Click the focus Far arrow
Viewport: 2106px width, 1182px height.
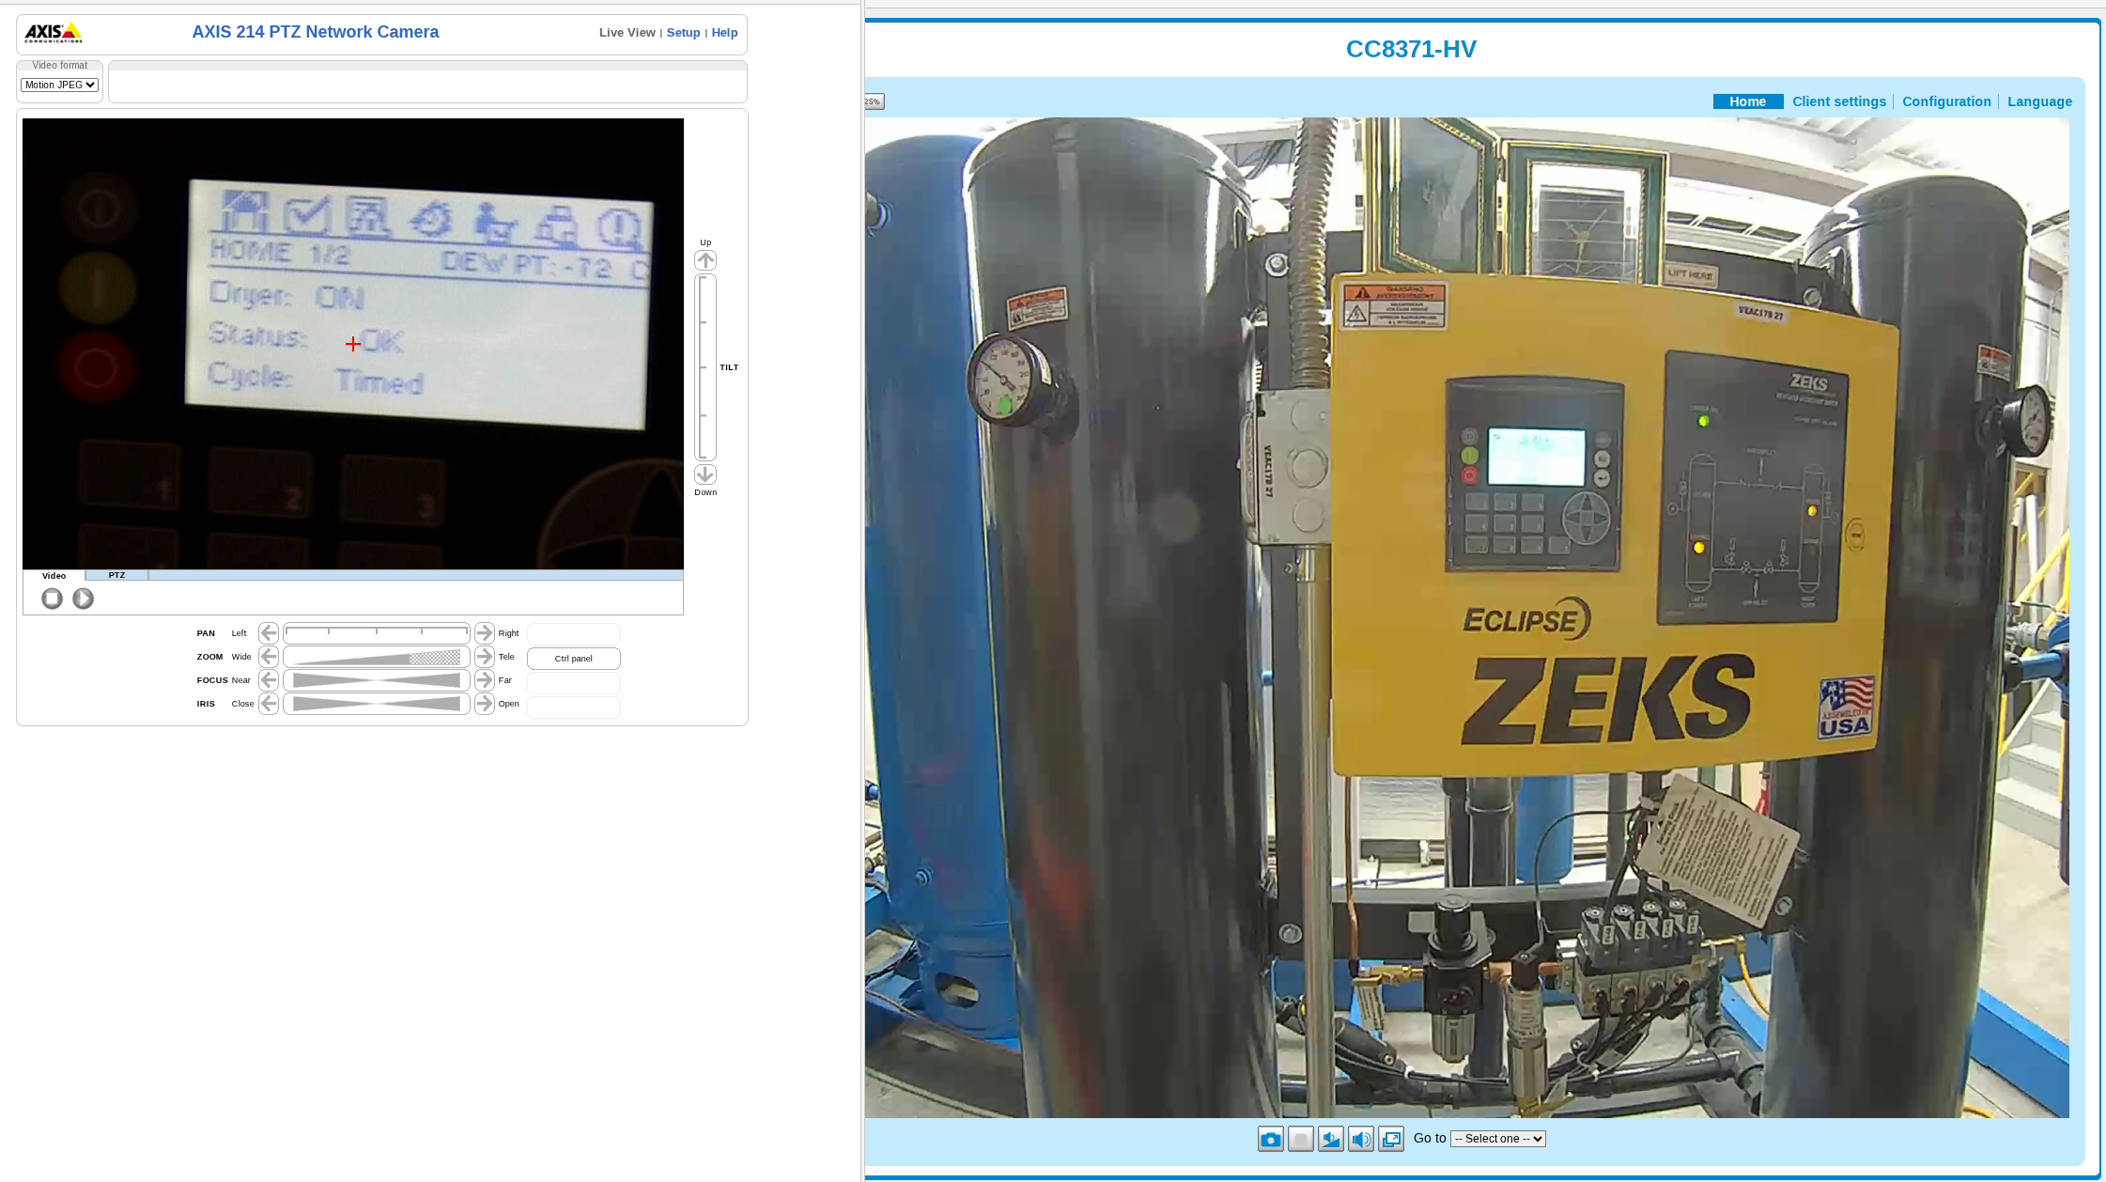(x=484, y=680)
